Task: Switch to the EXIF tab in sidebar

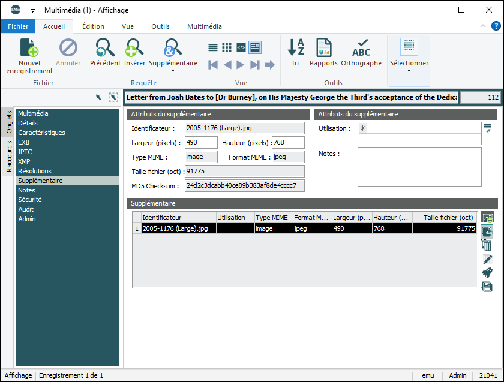Action: (25, 142)
